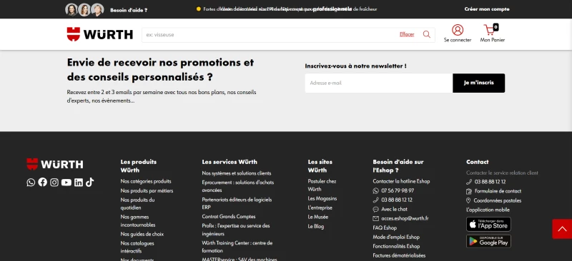The height and width of the screenshot is (261, 572).
Task: Open Contrat Grands Comptes link
Action: [229, 217]
